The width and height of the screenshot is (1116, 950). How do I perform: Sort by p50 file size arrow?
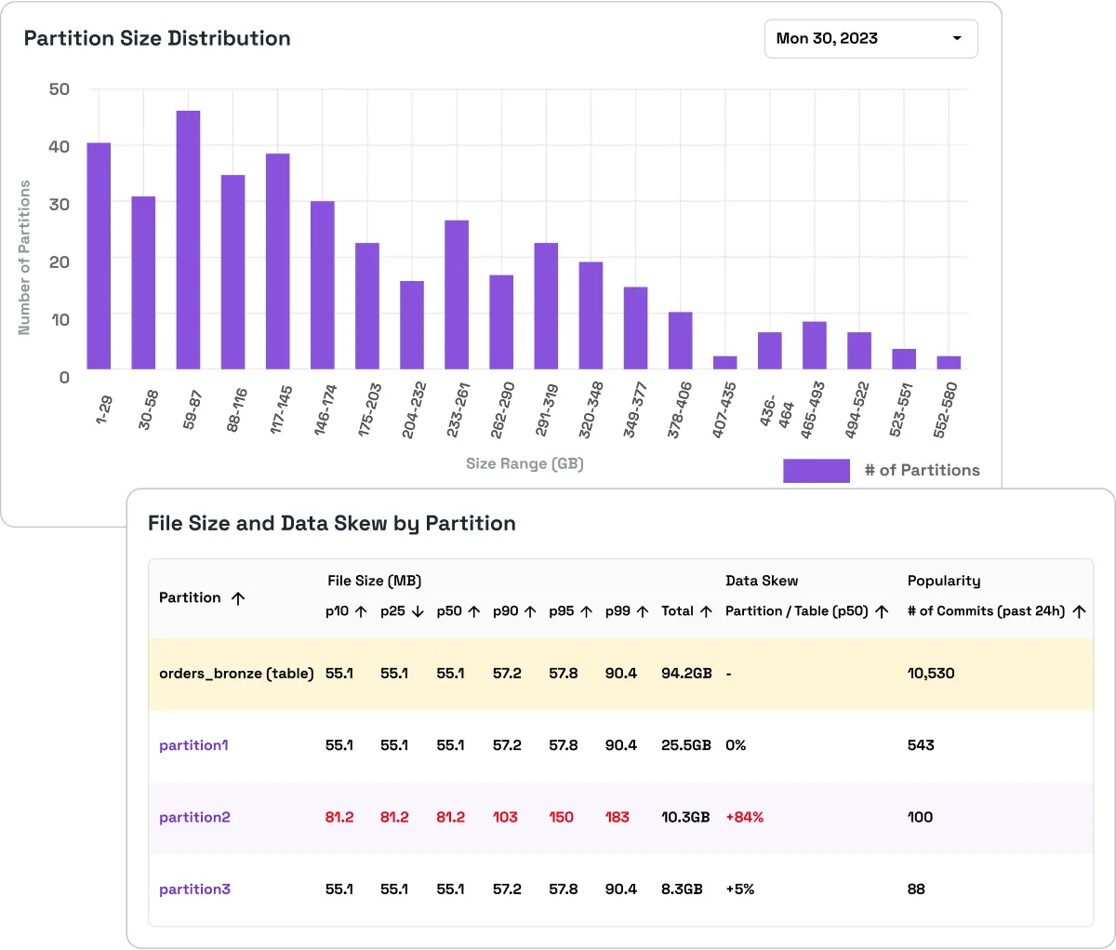click(474, 611)
